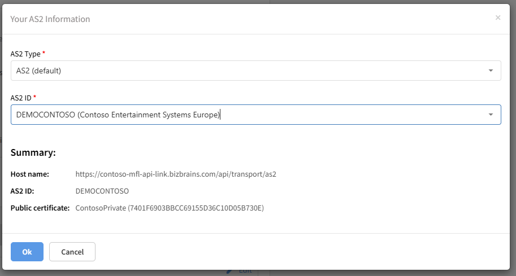The width and height of the screenshot is (516, 276).
Task: Click the AS2 ID field label above dropdown
Action: (21, 98)
